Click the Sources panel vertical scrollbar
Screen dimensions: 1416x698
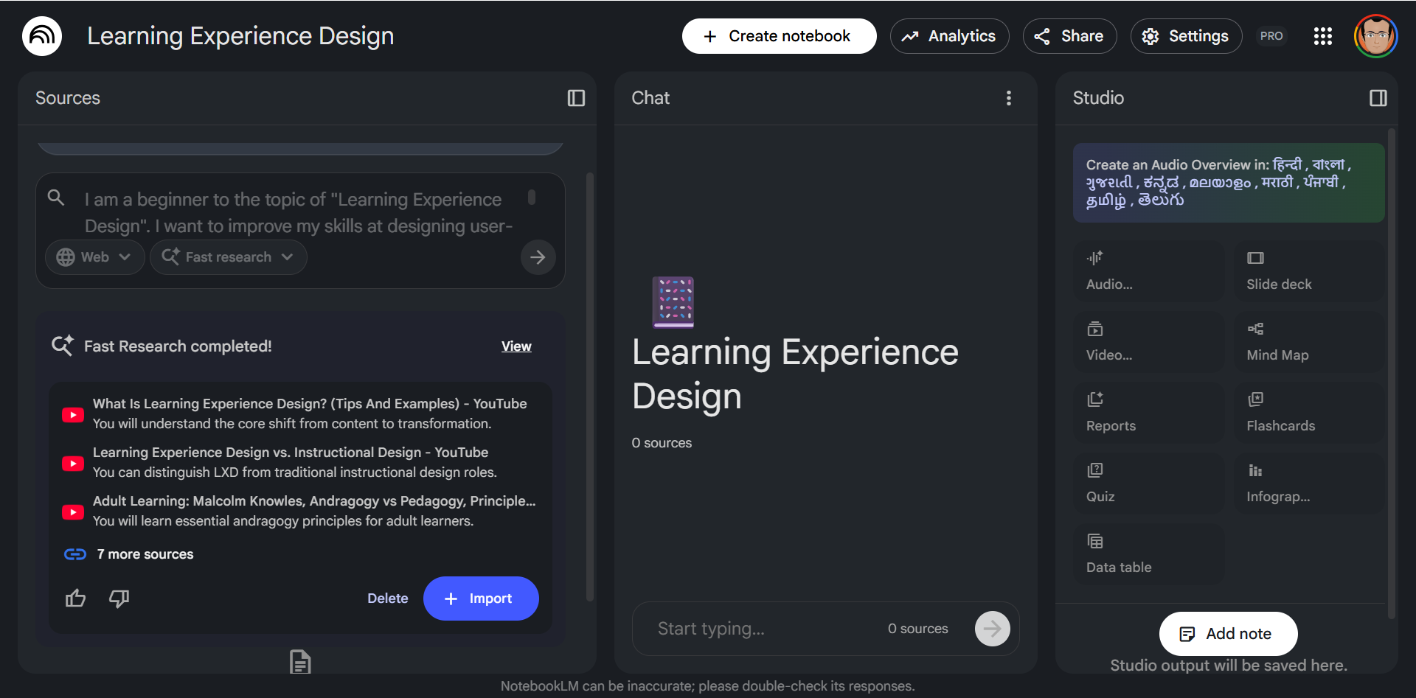tap(589, 387)
